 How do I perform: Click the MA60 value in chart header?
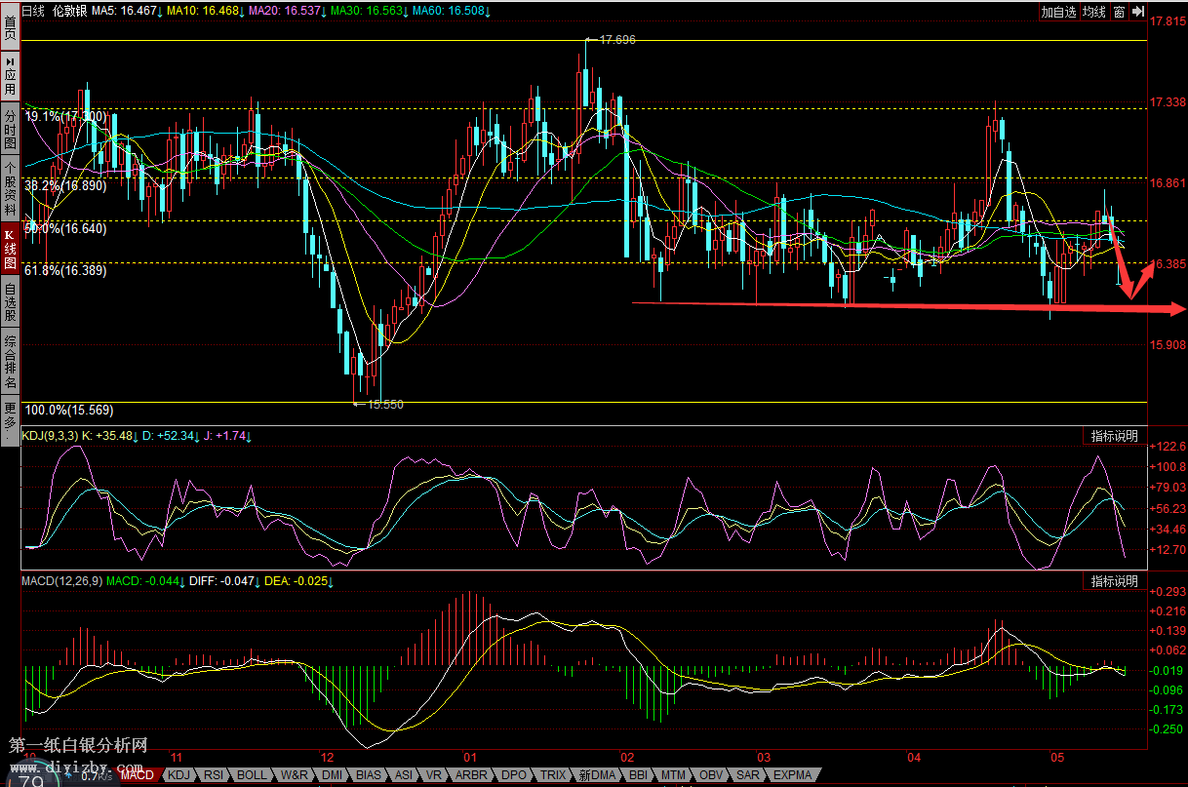[451, 11]
